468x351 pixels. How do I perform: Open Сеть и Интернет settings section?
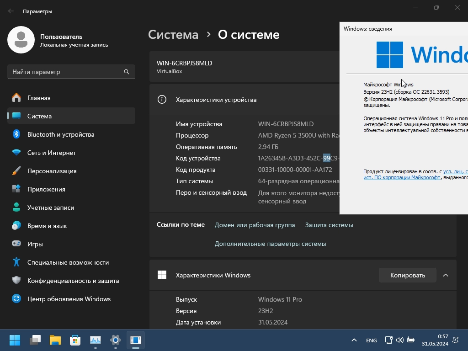(51, 153)
